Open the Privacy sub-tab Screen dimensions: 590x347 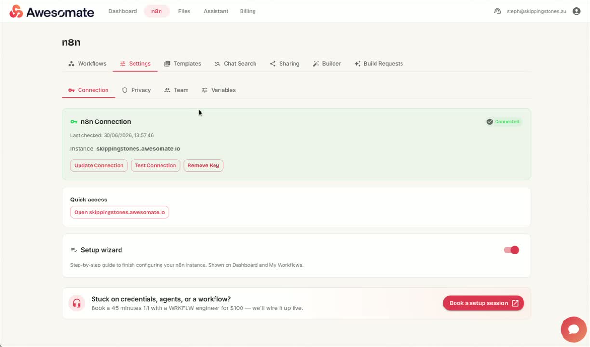tap(136, 90)
